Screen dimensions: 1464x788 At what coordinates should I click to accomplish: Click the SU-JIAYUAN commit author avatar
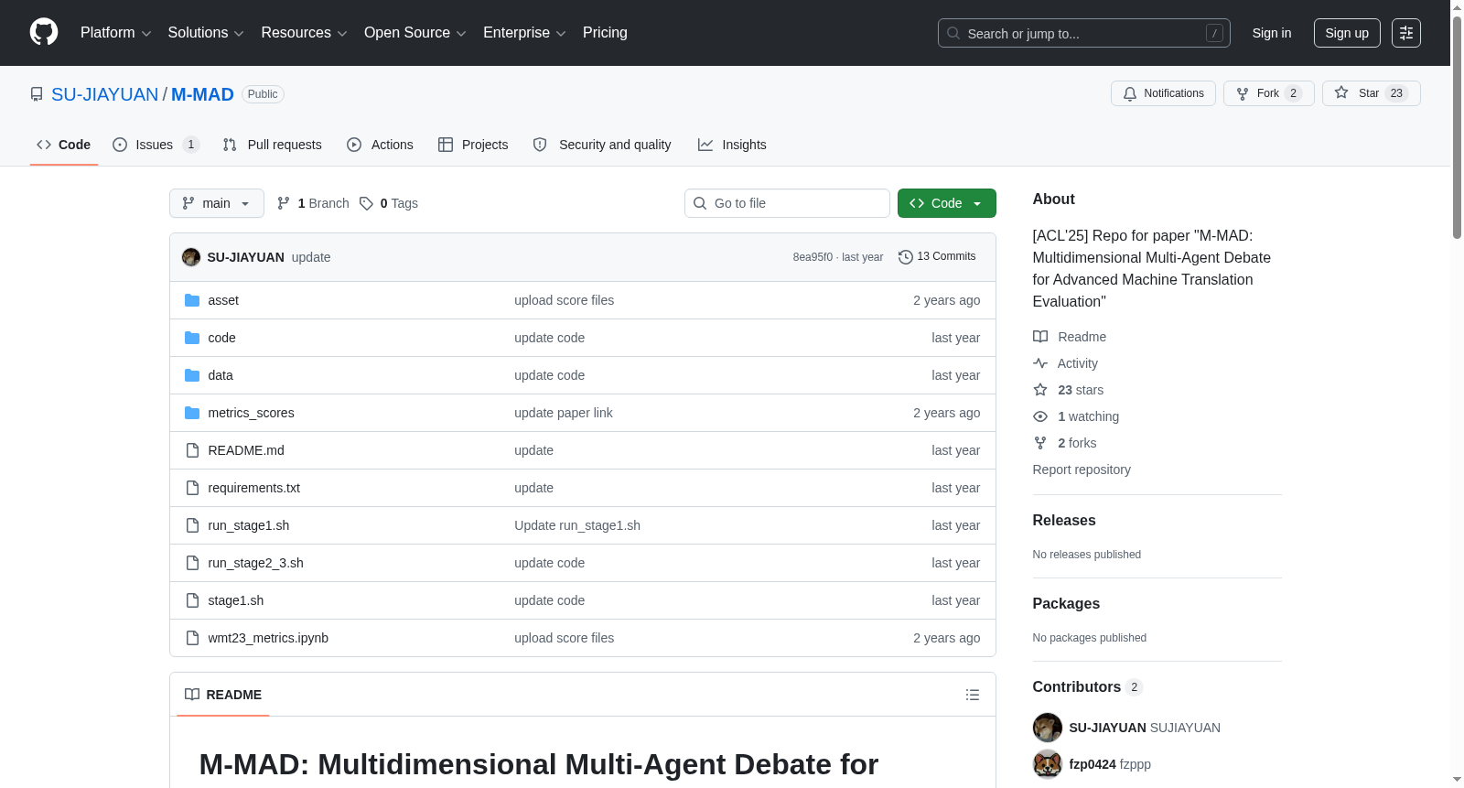191,257
